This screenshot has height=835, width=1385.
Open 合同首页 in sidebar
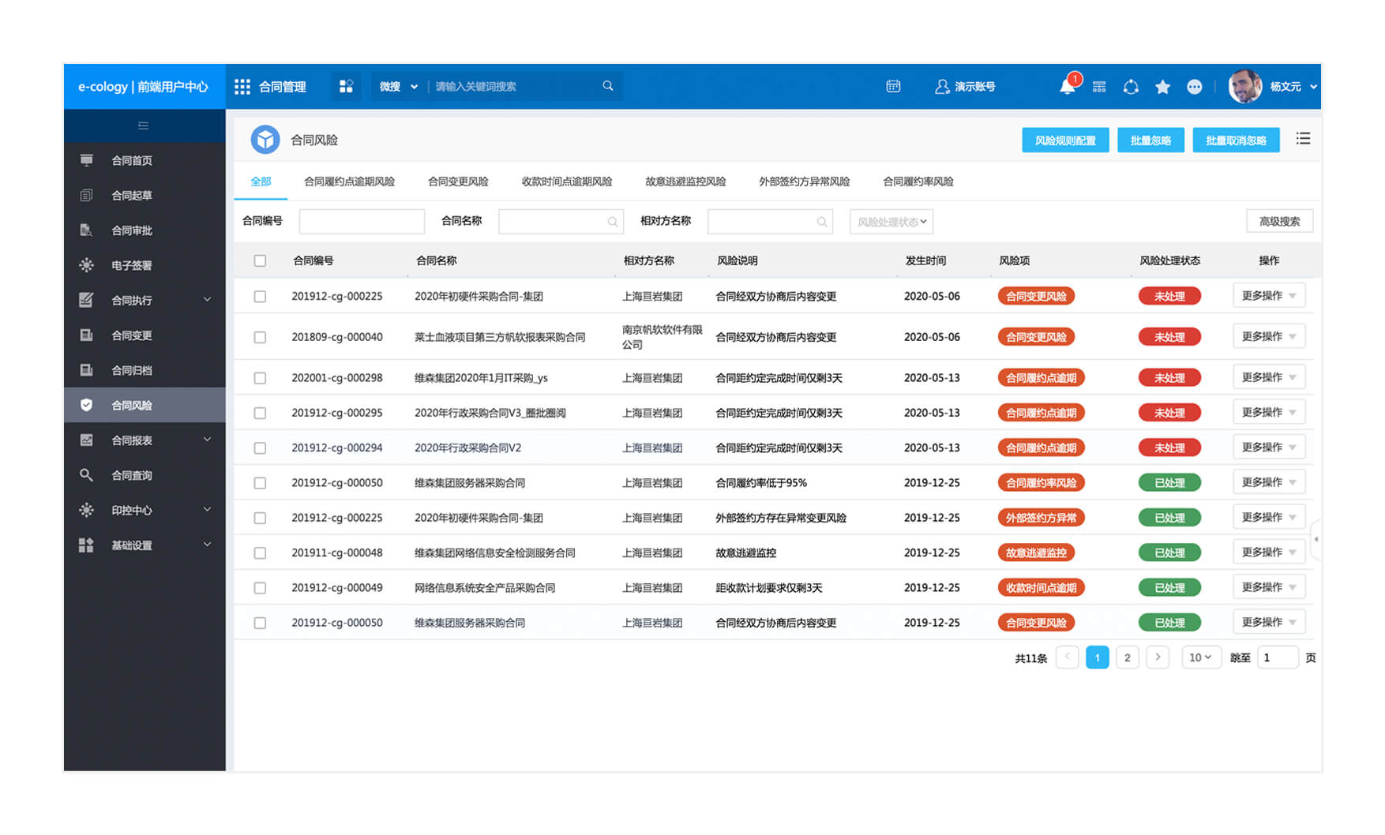click(145, 160)
